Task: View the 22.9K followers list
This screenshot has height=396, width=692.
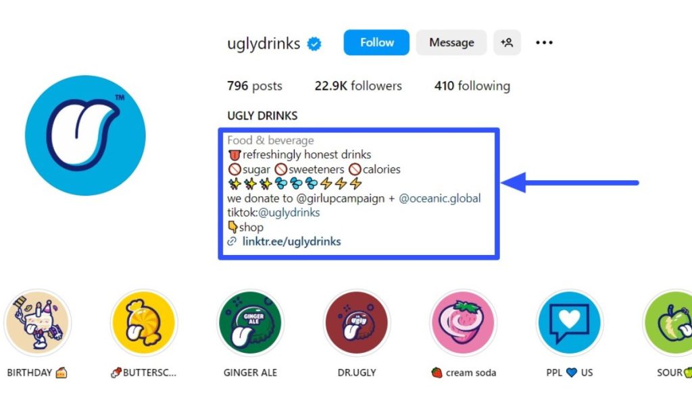Action: pyautogui.click(x=358, y=86)
